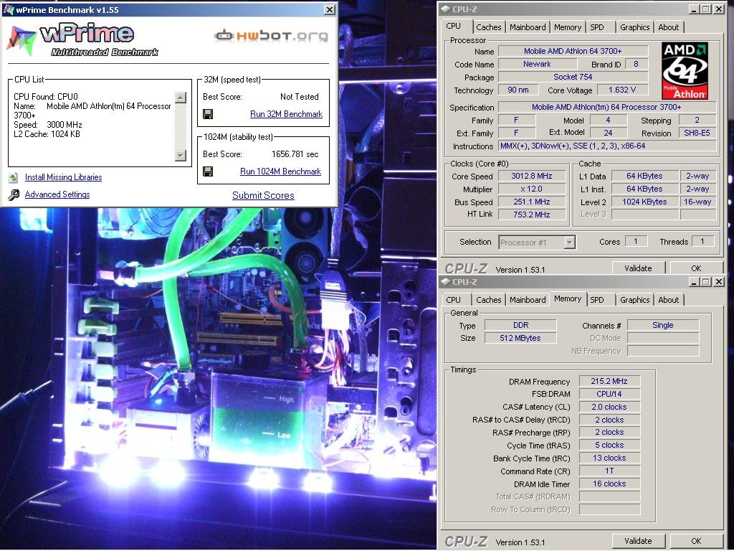
Task: Switch to About tab in lower CPU-Z
Action: click(669, 300)
